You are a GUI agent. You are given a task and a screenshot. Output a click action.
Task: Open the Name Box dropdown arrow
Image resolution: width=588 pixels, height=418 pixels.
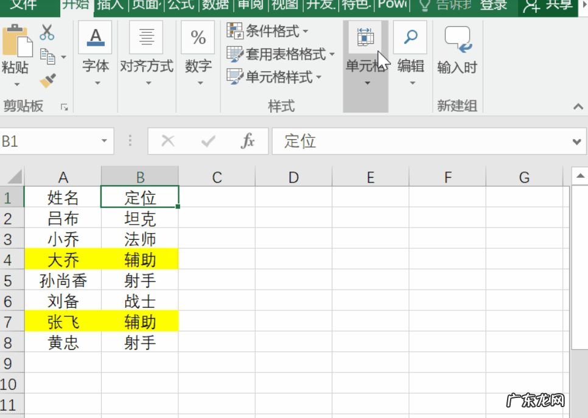[x=105, y=141]
